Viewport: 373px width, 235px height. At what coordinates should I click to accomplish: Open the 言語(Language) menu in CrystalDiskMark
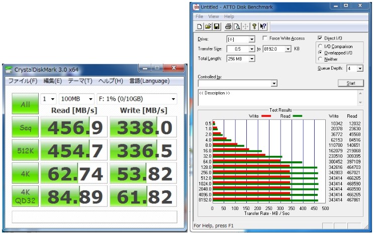click(149, 81)
